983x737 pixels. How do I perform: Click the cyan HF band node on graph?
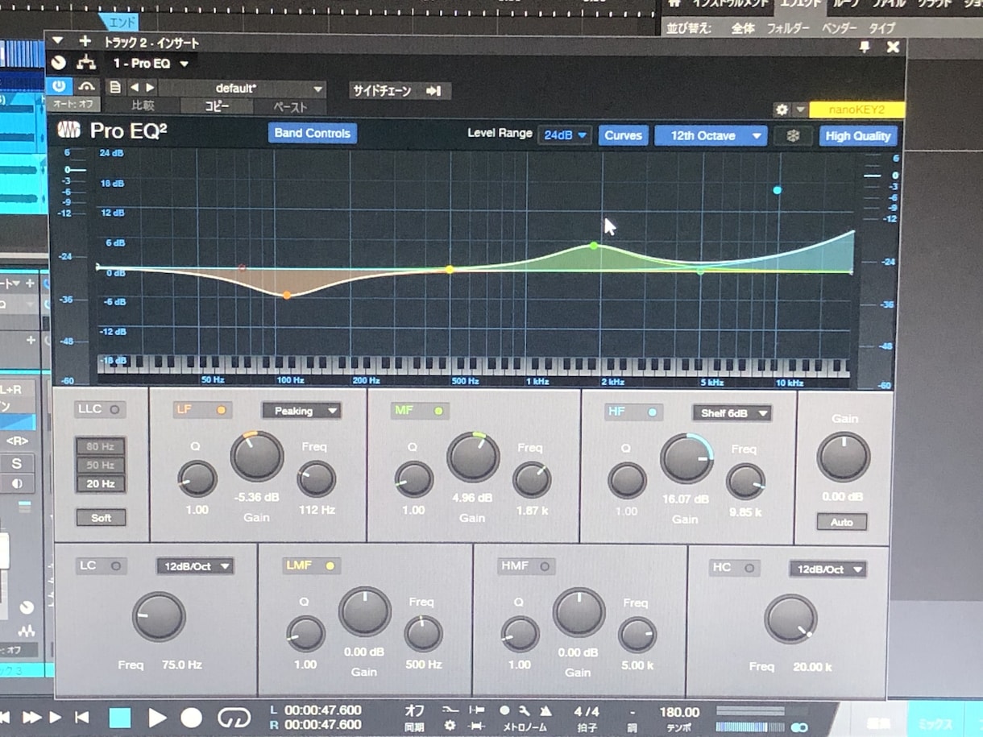pyautogui.click(x=778, y=191)
